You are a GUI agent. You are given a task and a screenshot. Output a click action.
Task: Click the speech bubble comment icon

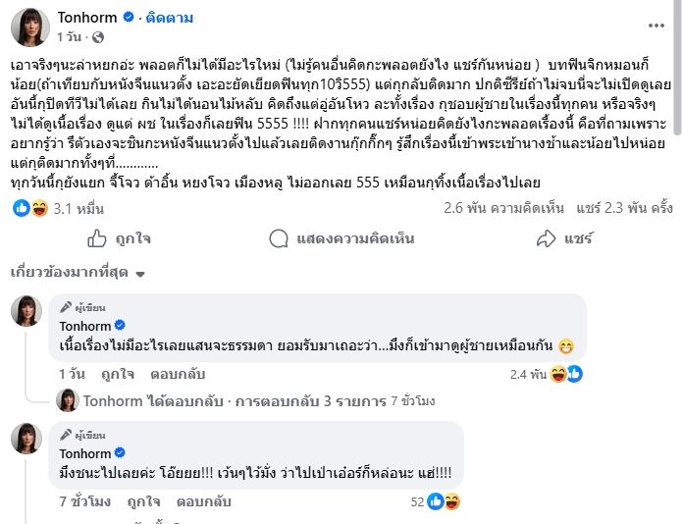(279, 238)
